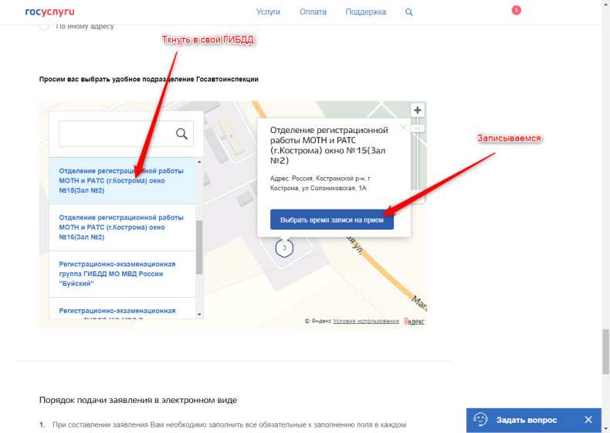Click the magnifier in department search box
The height and width of the screenshot is (433, 610).
[x=182, y=134]
